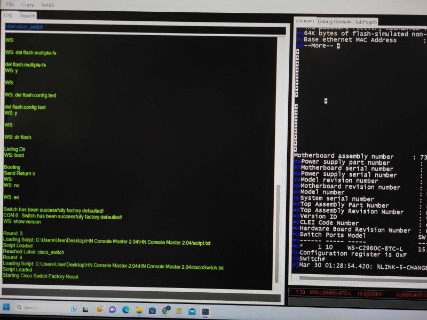Select the Console tab

point(305,21)
